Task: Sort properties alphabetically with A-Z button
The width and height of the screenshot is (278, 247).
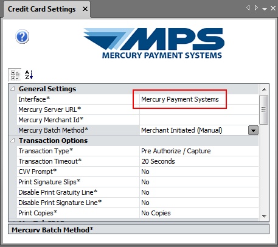Action: click(29, 75)
